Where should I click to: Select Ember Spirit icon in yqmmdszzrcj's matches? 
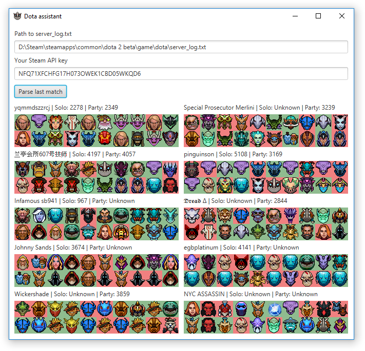(x=105, y=139)
